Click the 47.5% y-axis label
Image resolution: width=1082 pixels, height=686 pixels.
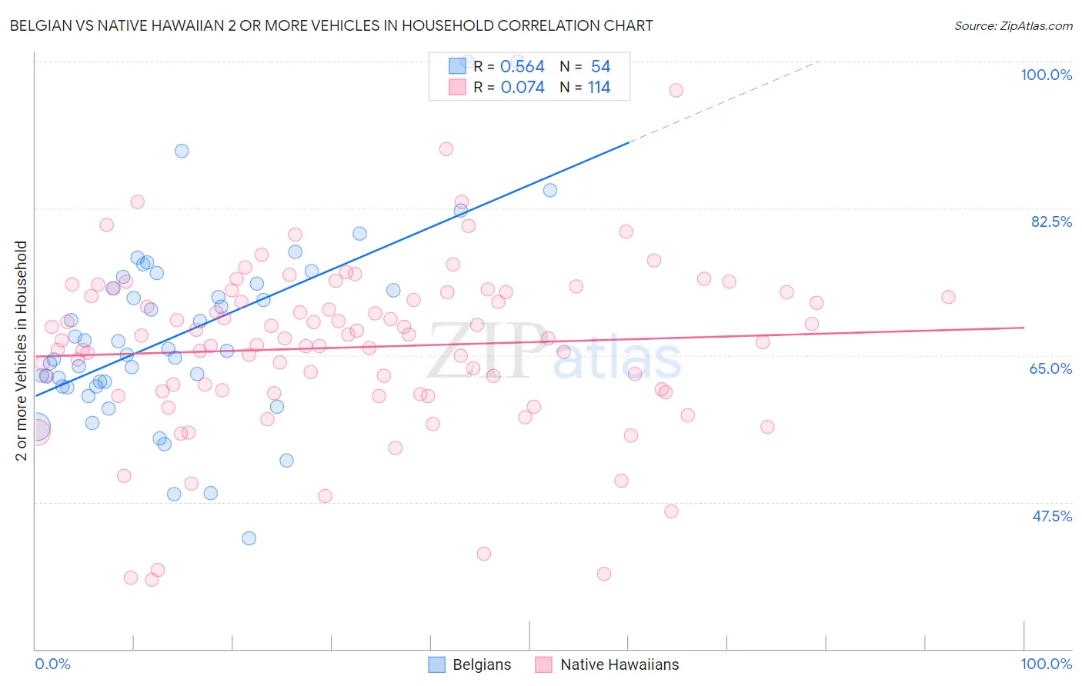tap(1052, 516)
